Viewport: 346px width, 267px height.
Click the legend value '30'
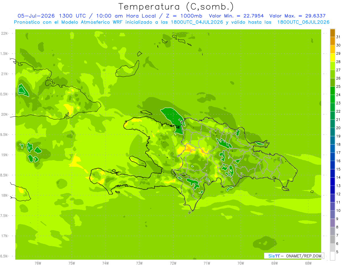[338, 45]
